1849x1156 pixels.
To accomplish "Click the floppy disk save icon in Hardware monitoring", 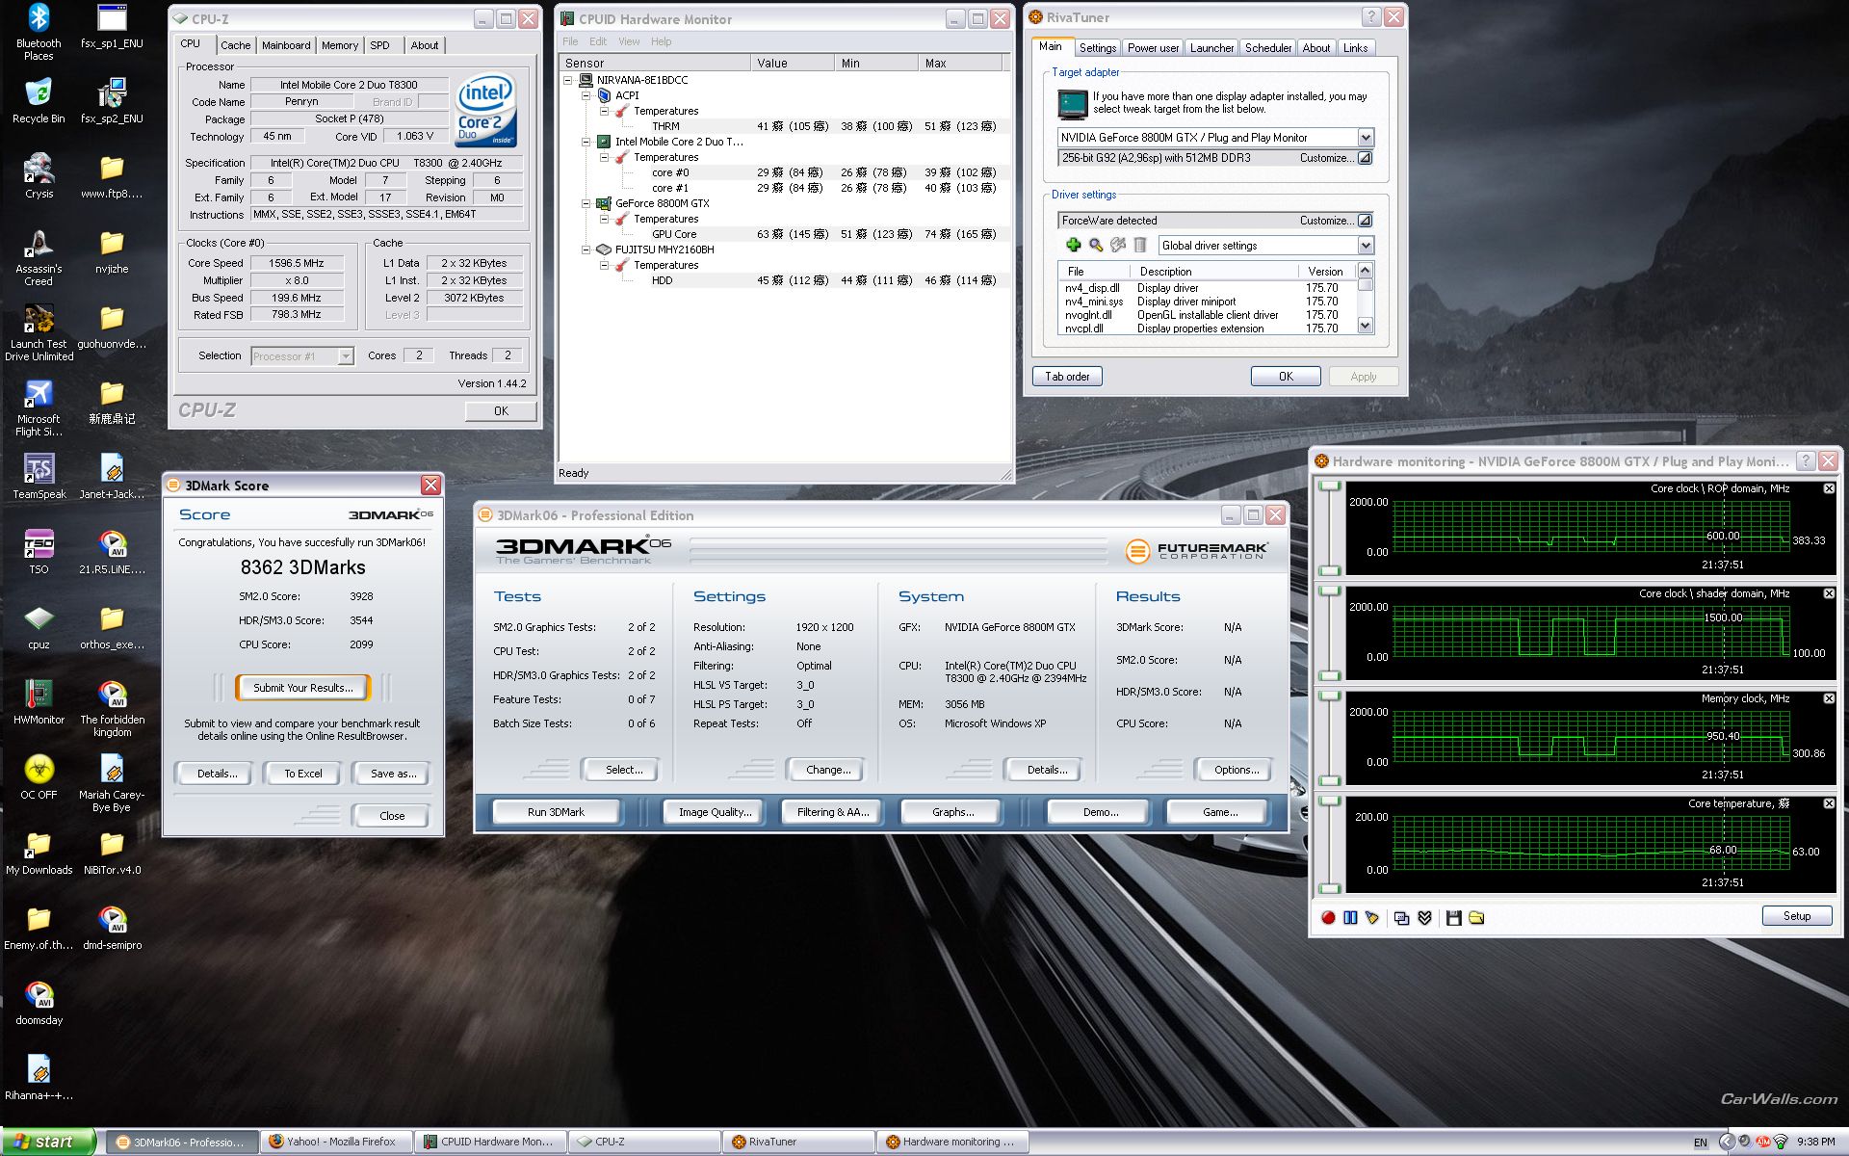I will (x=1454, y=918).
